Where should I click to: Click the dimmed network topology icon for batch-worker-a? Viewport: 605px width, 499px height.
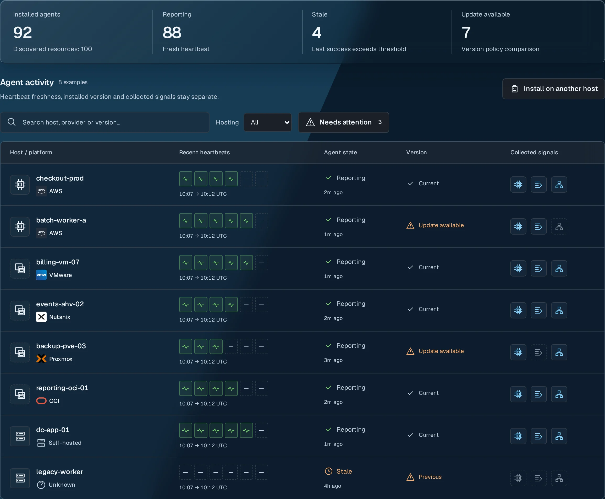[x=559, y=226]
